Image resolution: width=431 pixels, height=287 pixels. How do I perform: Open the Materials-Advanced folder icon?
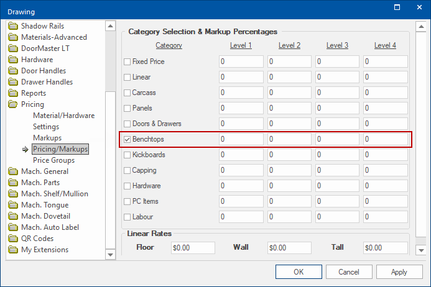point(13,37)
